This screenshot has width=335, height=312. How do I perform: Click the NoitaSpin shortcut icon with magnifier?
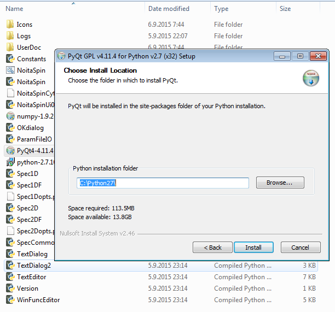(x=10, y=70)
